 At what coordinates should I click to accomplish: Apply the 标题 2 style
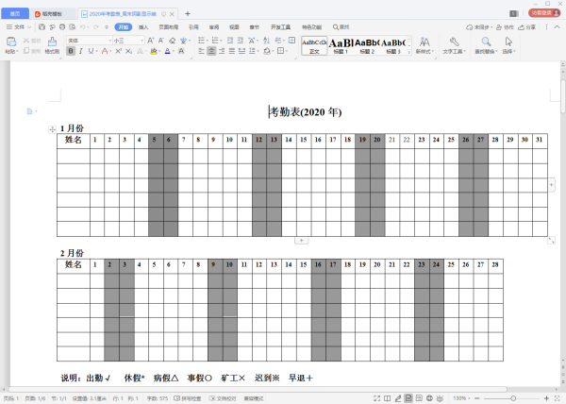(367, 46)
